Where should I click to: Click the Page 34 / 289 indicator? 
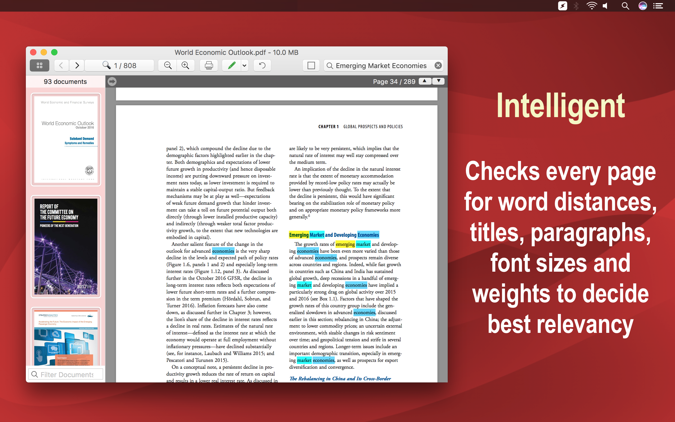[x=394, y=81]
